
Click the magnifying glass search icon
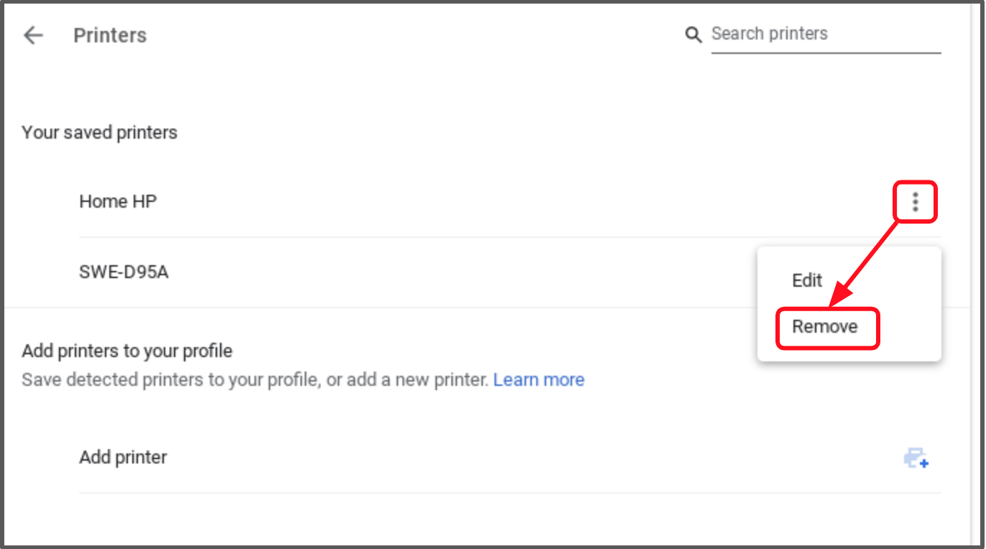693,34
